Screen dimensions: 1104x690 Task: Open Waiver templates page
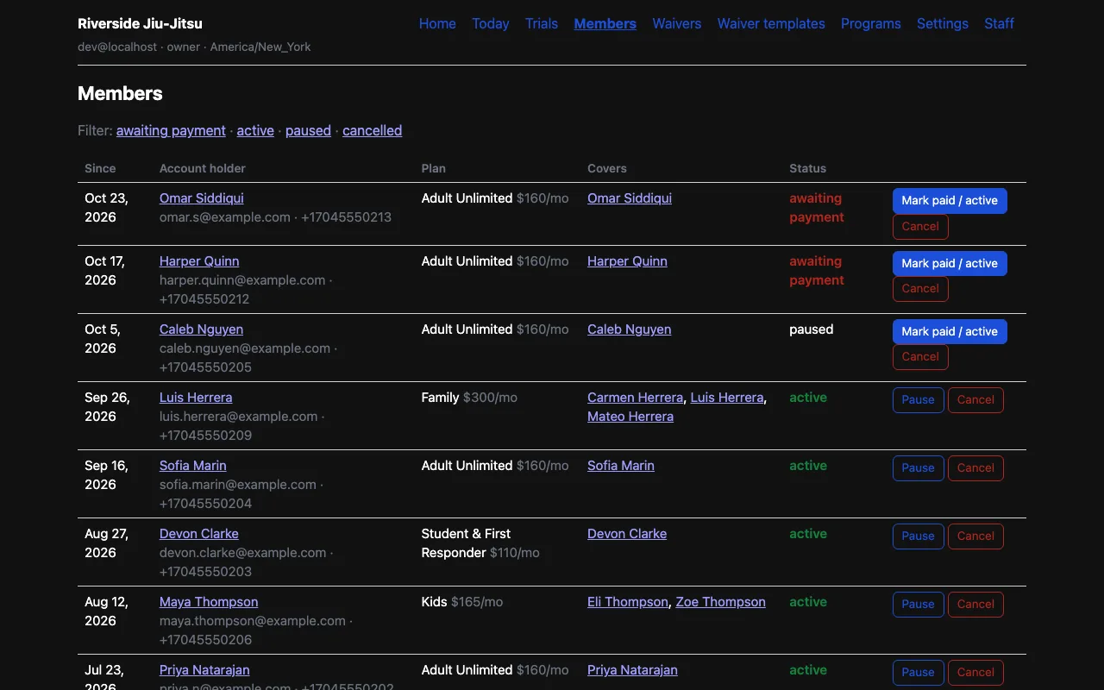(771, 24)
